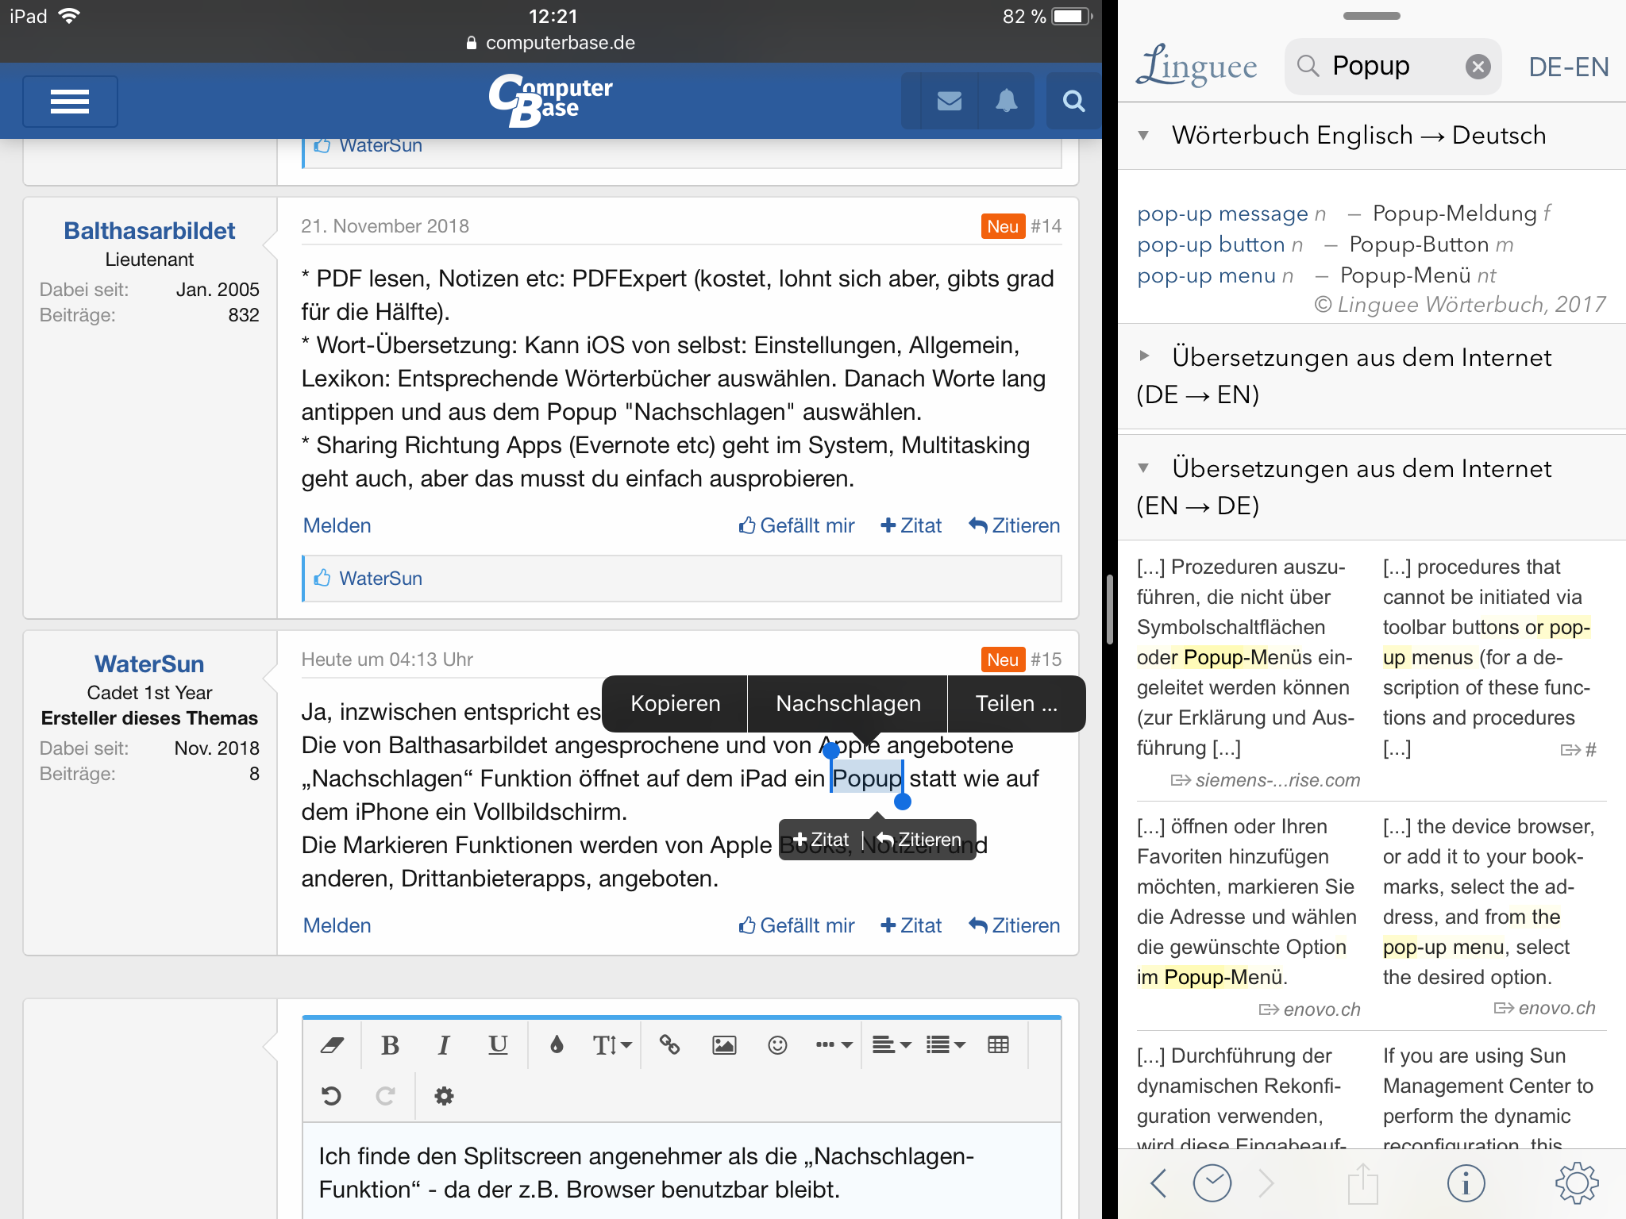
Task: Open the ComputerBase hamburger menu
Action: [x=70, y=102]
